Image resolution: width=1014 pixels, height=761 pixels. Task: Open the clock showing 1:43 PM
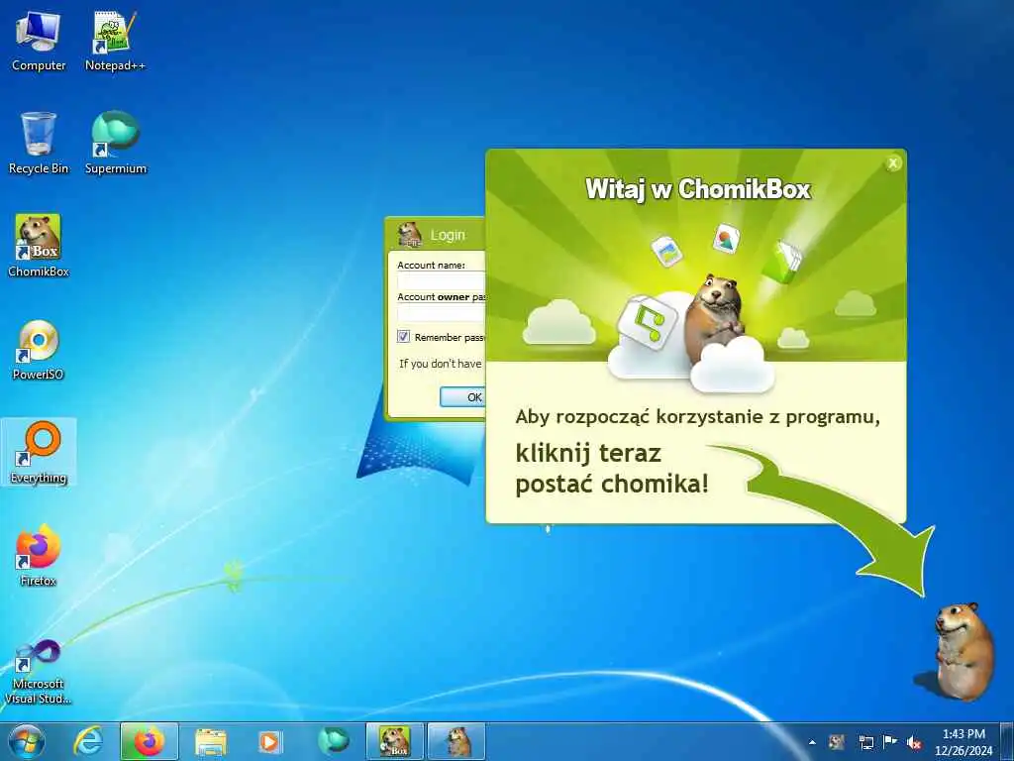(963, 742)
